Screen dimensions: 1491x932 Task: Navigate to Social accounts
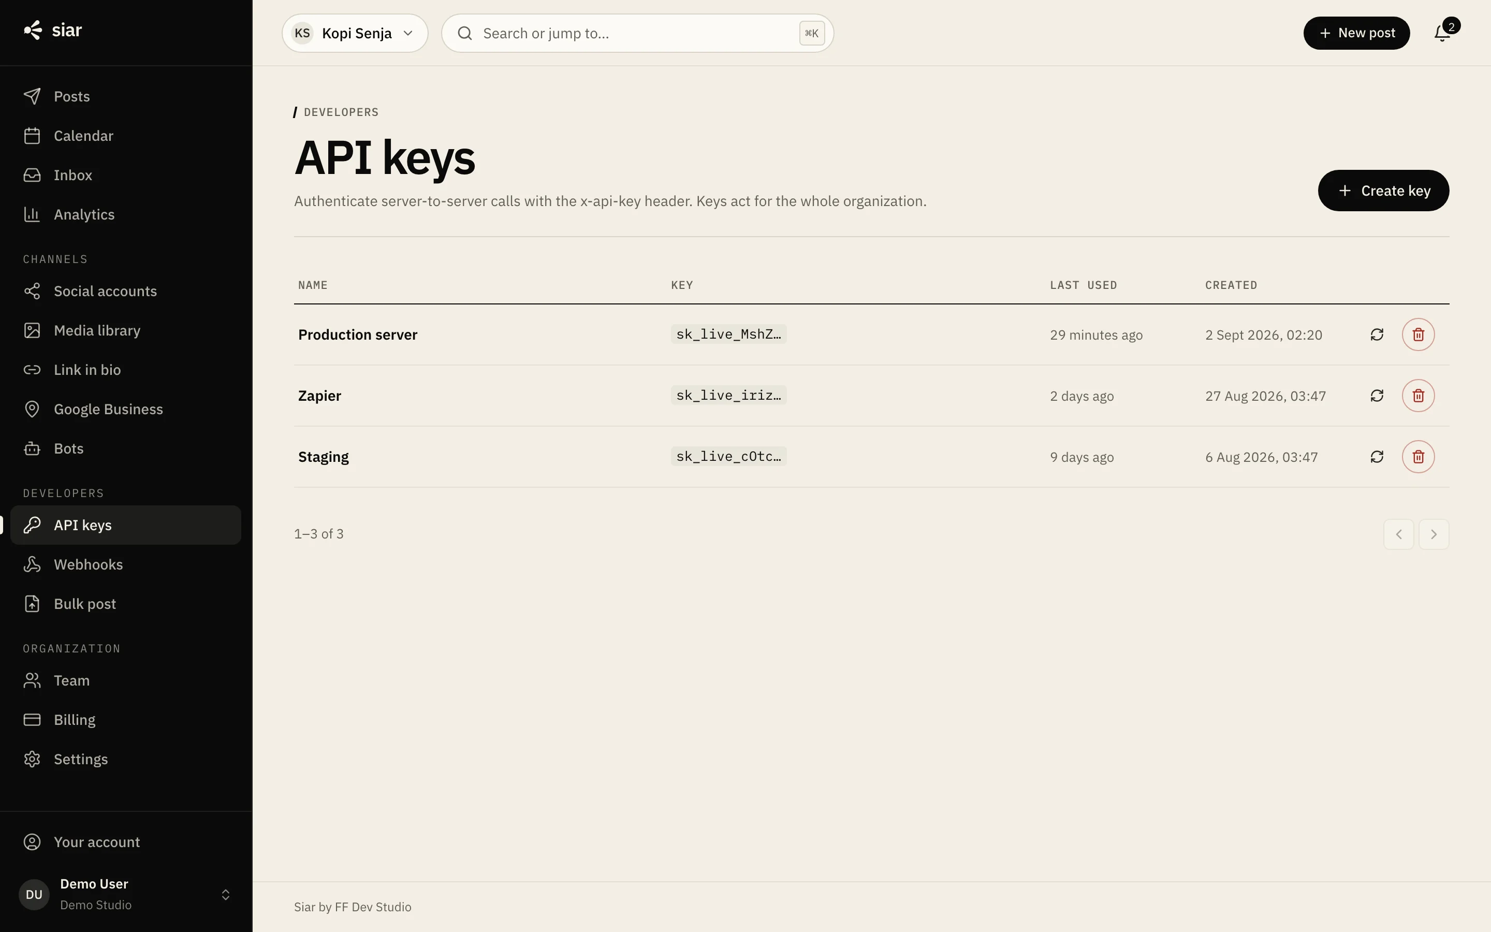126,291
